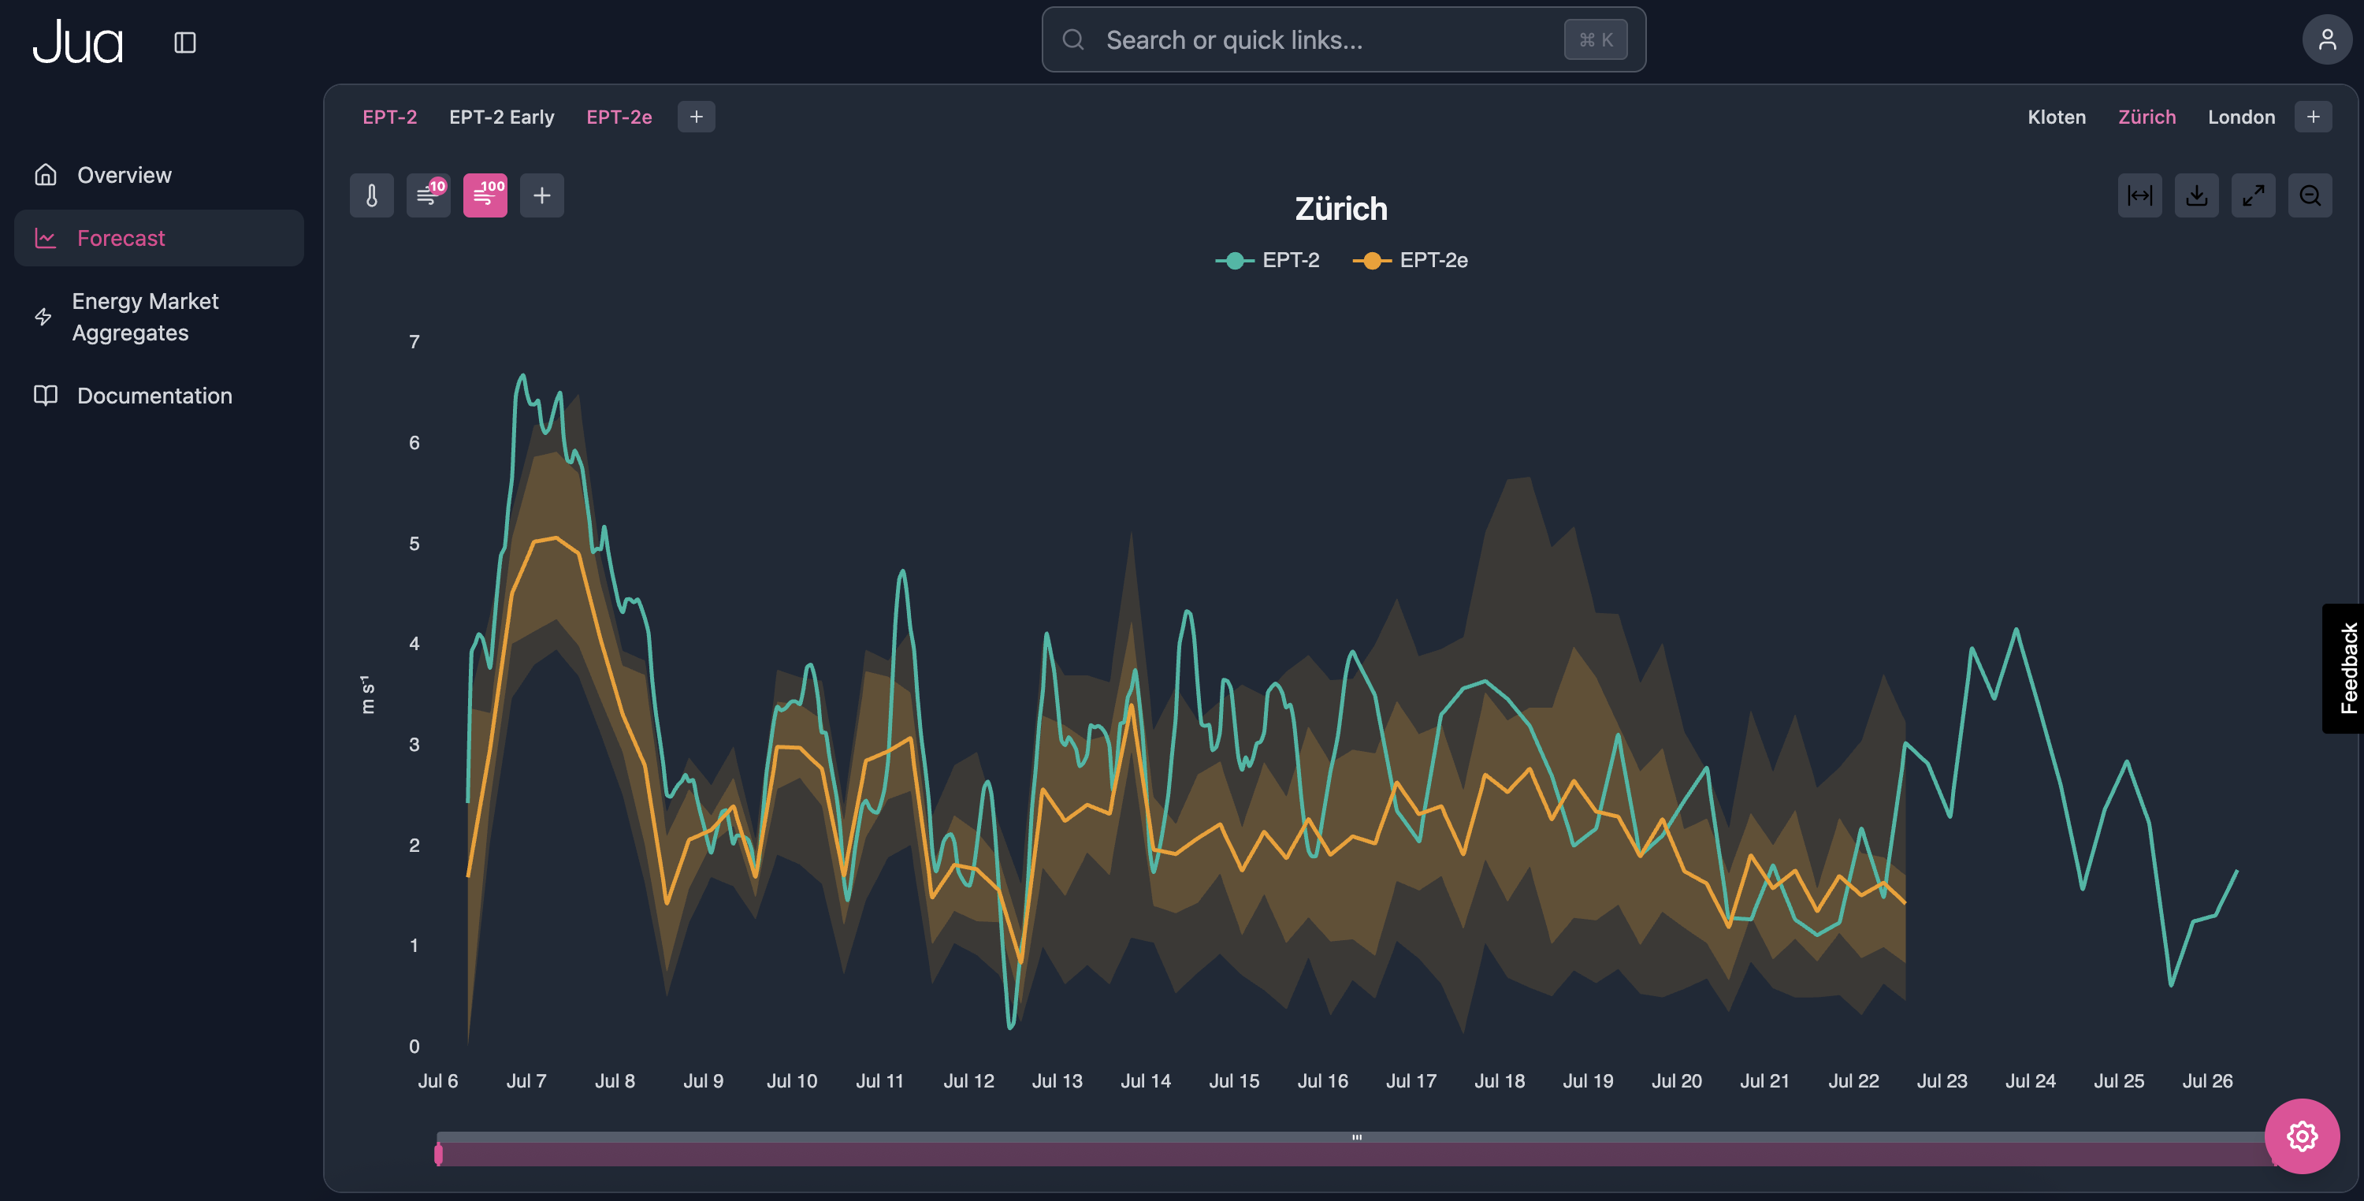Click the m s⁻¹ axis unit label
Viewport: 2364px width, 1201px height.
[x=367, y=694]
